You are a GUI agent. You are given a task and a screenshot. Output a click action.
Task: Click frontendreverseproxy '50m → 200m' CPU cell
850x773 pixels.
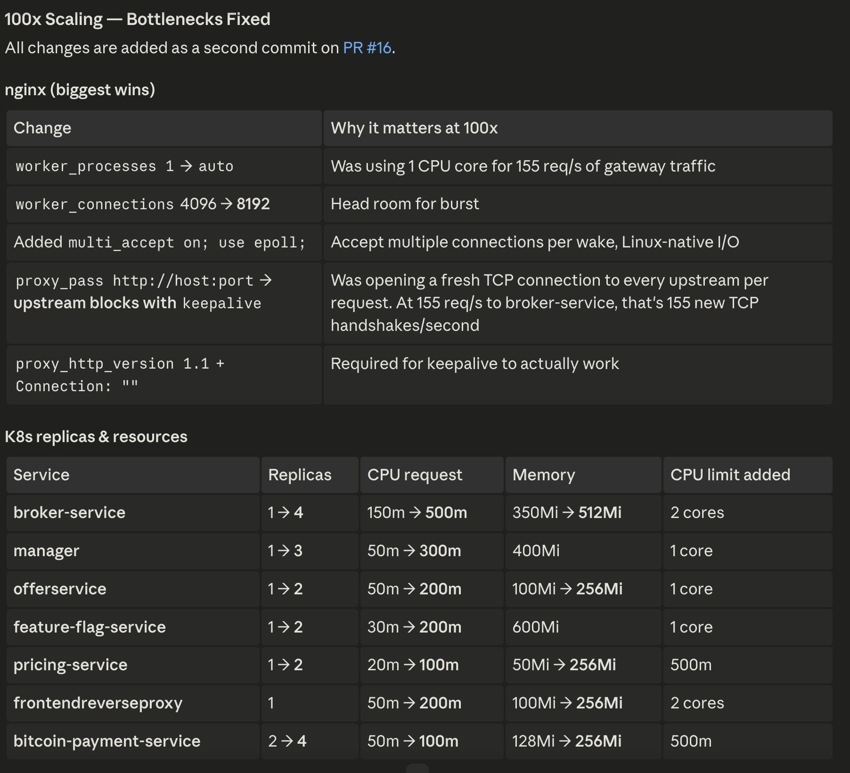tap(432, 703)
